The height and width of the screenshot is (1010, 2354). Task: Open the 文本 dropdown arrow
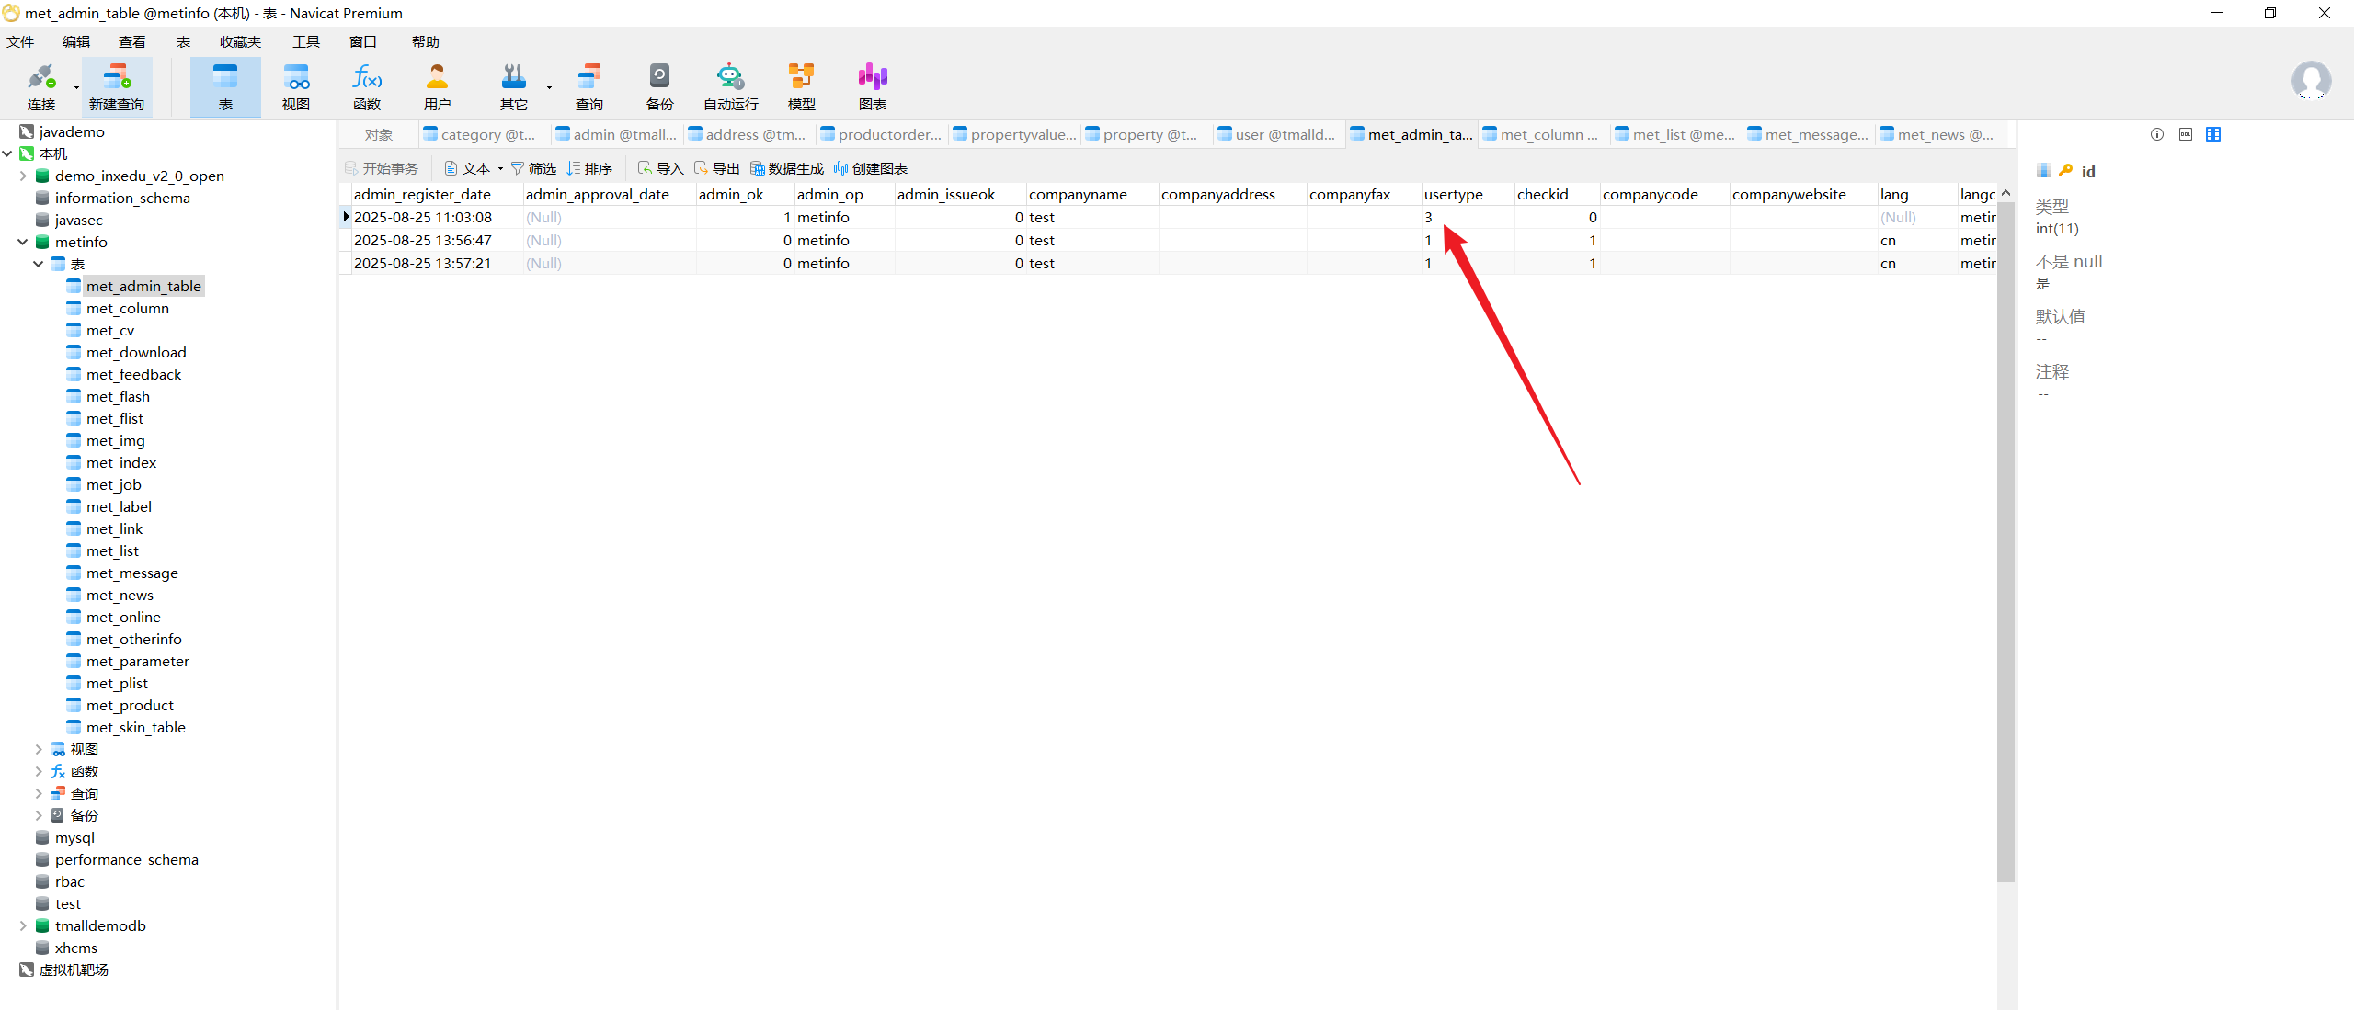point(500,168)
